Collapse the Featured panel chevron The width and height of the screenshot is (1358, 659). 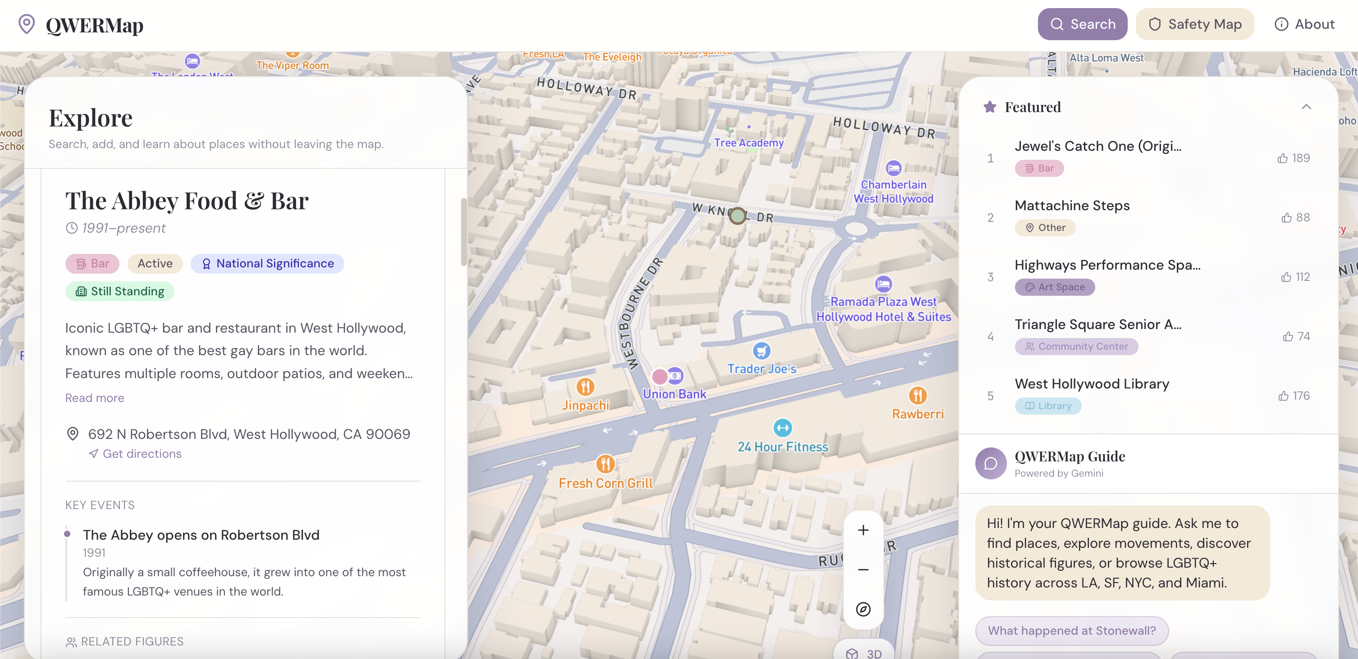click(x=1306, y=107)
